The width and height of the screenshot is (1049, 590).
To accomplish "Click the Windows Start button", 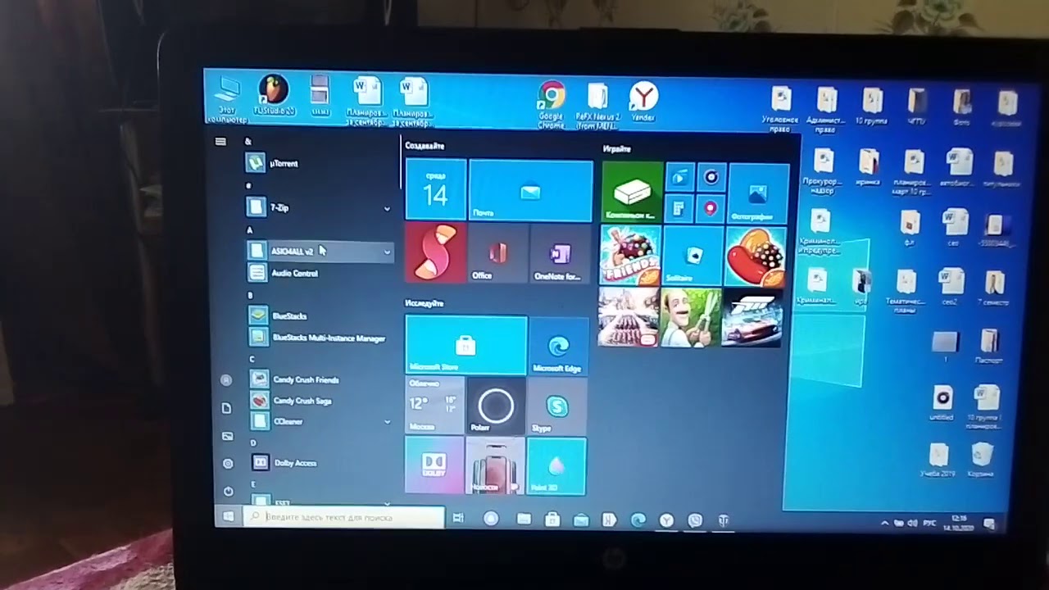I will point(229,516).
